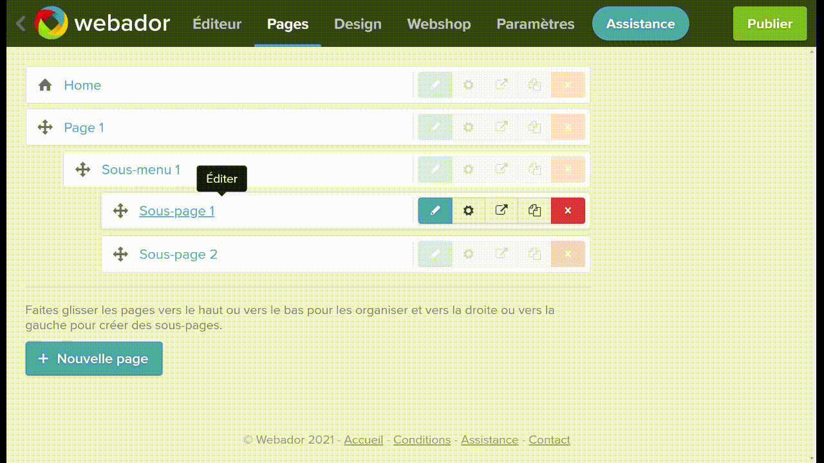The image size is (824, 463).
Task: Edit Sous-menu 1 with pencil icon
Action: (435, 170)
